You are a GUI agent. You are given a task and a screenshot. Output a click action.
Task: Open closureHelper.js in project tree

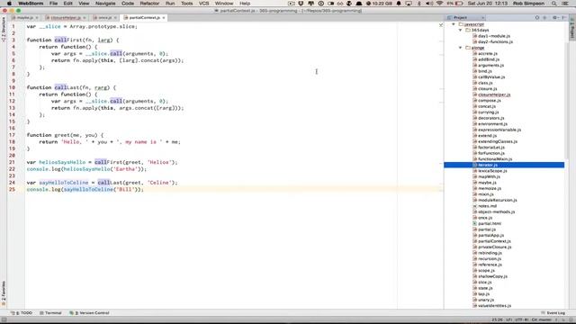tap(494, 94)
